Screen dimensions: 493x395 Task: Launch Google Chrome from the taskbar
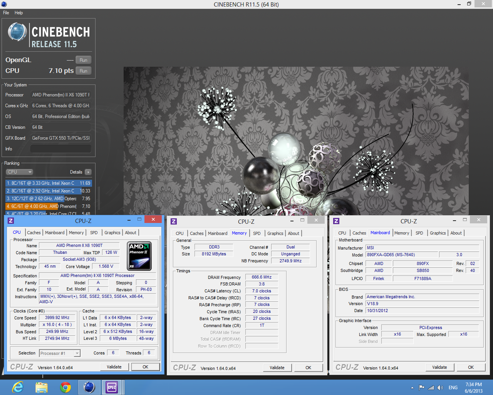point(65,387)
